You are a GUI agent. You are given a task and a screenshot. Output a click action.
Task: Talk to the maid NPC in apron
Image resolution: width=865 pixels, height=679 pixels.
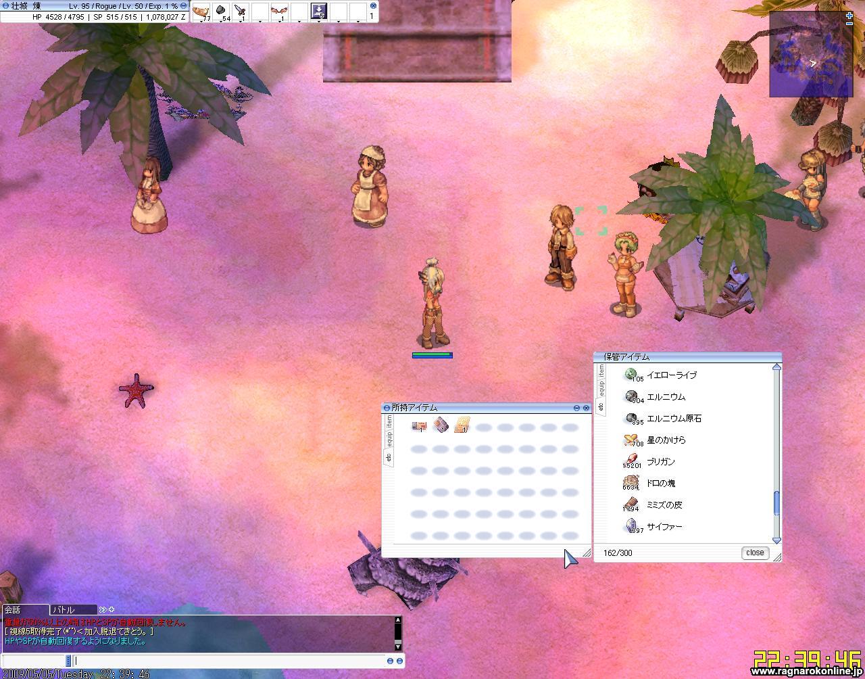click(370, 185)
